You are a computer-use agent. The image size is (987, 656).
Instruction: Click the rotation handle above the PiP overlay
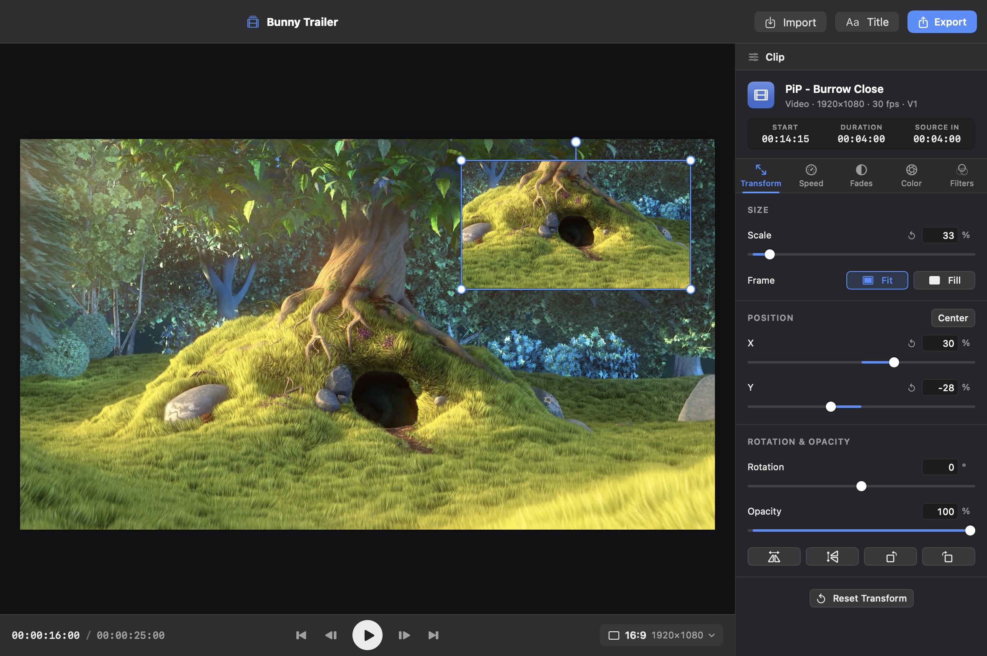[x=576, y=142]
